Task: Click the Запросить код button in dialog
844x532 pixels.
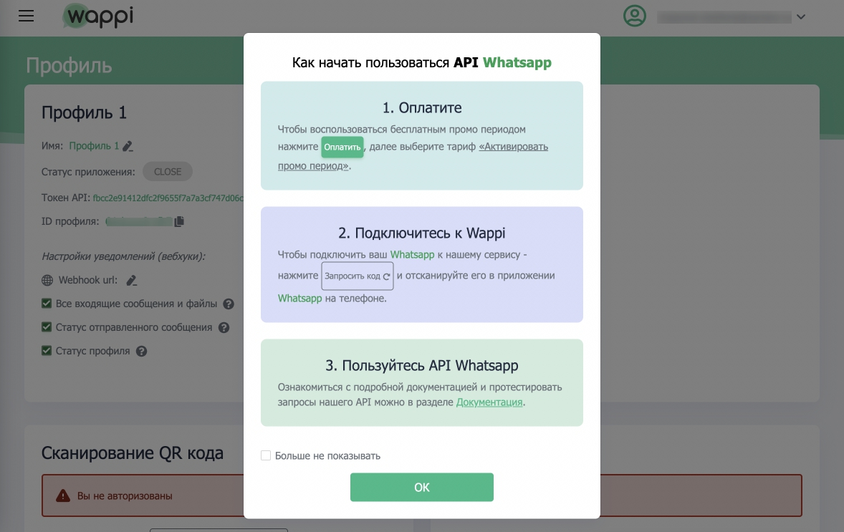Action: tap(358, 276)
